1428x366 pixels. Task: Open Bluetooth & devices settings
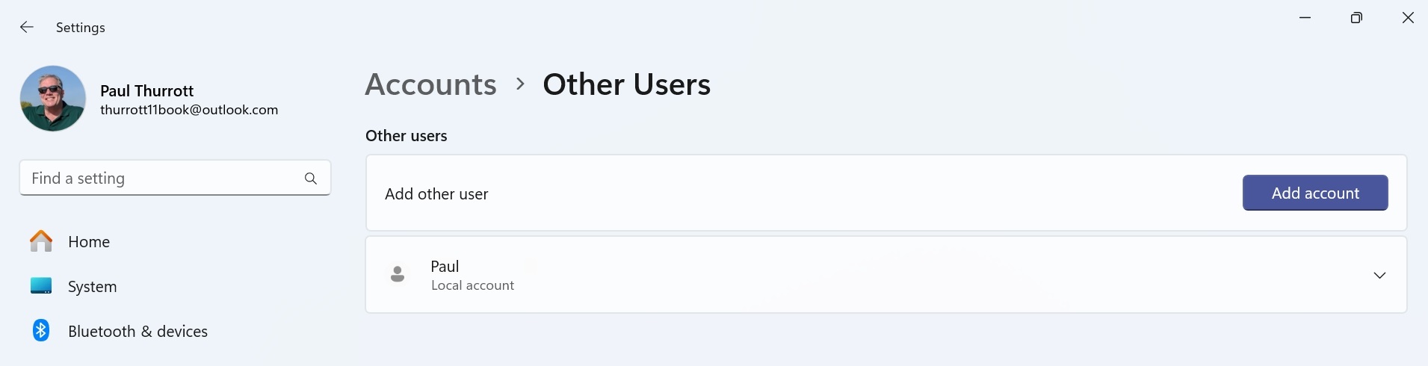[137, 332]
